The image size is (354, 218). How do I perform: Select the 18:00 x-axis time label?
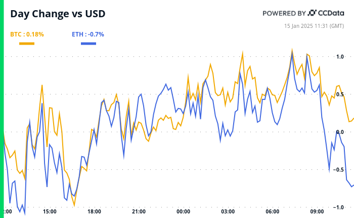pyautogui.click(x=94, y=211)
